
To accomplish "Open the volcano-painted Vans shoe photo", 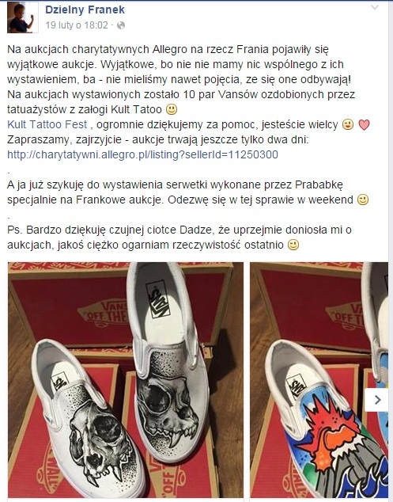I will [x=319, y=380].
